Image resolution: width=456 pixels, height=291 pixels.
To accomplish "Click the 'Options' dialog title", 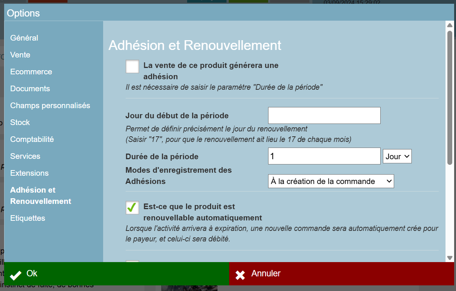I will [x=23, y=13].
